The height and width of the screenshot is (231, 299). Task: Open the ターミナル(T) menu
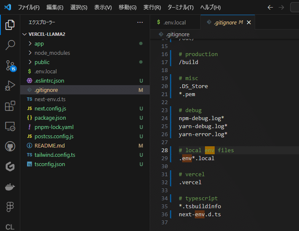[180, 8]
